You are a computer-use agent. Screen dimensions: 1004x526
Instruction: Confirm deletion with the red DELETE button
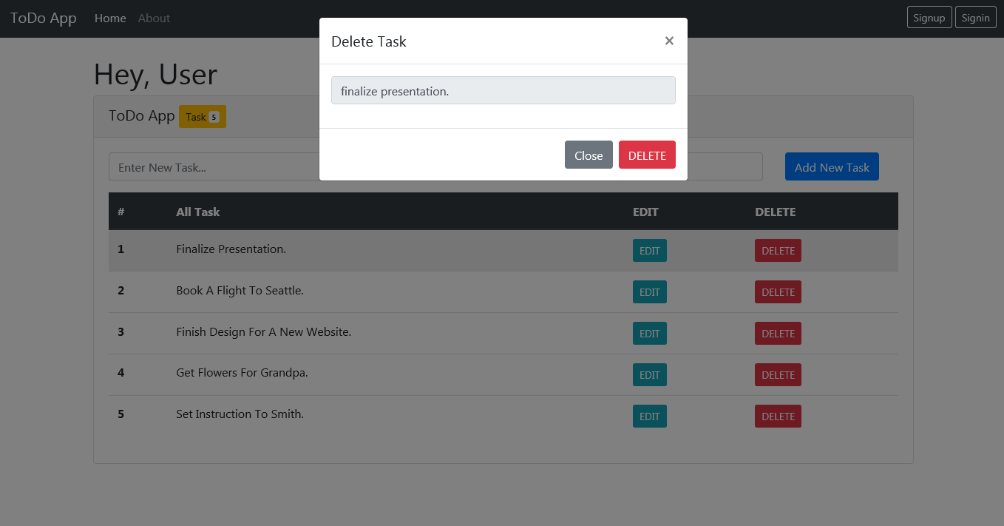click(x=647, y=155)
